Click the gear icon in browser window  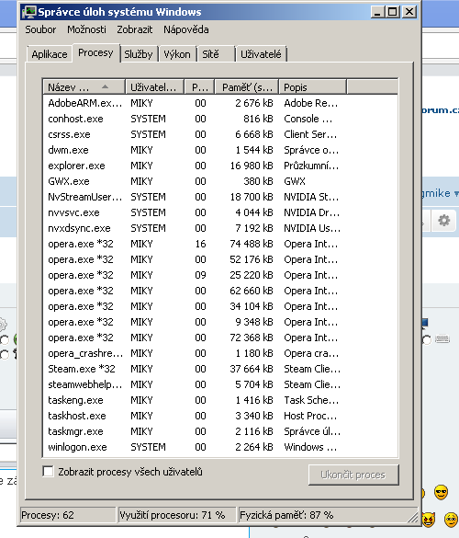click(444, 221)
